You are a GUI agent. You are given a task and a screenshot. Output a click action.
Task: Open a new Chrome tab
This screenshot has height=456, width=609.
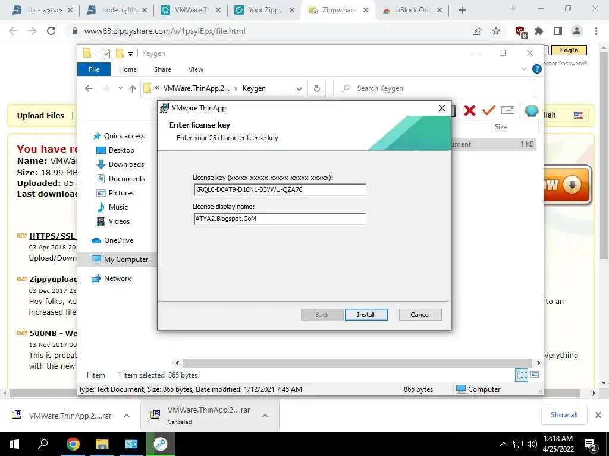[462, 11]
